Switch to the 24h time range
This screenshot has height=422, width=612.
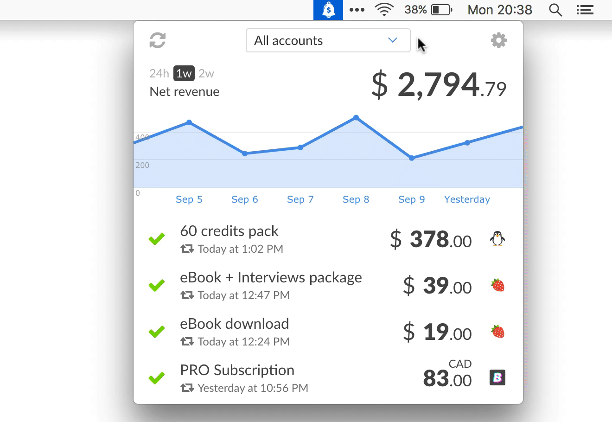pos(159,73)
